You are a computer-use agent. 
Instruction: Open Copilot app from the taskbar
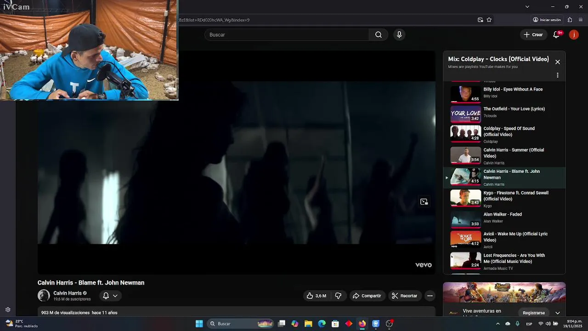tap(295, 324)
